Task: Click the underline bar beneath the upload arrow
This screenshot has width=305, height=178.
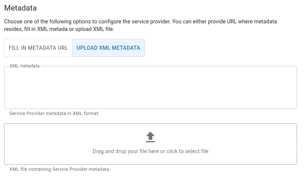Action: 150,141
